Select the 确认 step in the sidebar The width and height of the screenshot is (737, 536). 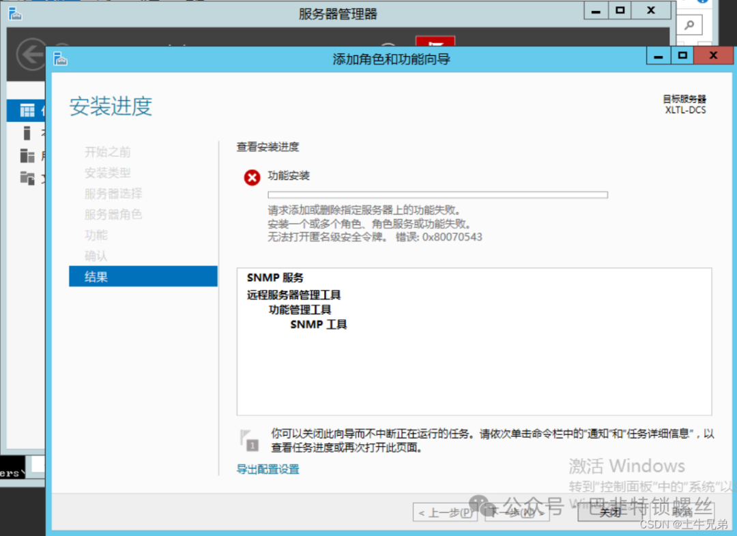pyautogui.click(x=96, y=256)
